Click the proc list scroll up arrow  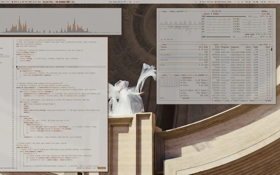point(272,47)
